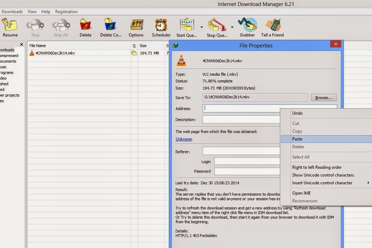This screenshot has width=372, height=248.
Task: Open the Registration menu
Action: (67, 12)
